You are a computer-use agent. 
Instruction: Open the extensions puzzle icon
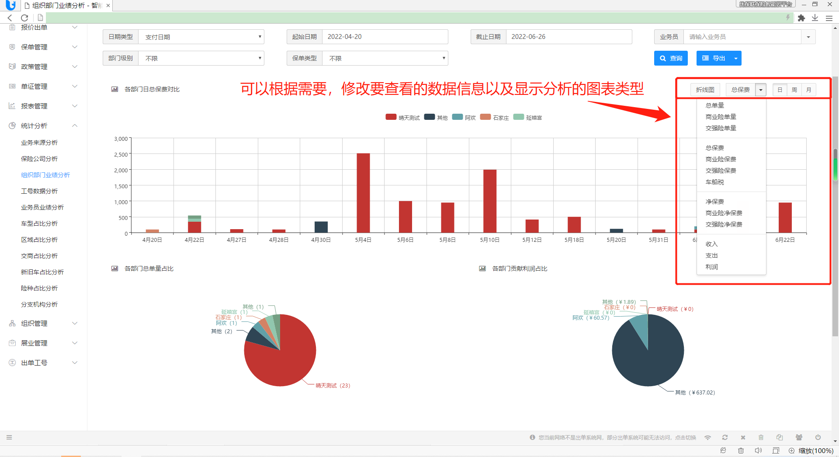tap(801, 18)
